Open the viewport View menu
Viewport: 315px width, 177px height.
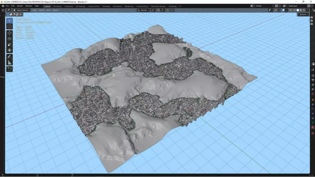click(34, 10)
